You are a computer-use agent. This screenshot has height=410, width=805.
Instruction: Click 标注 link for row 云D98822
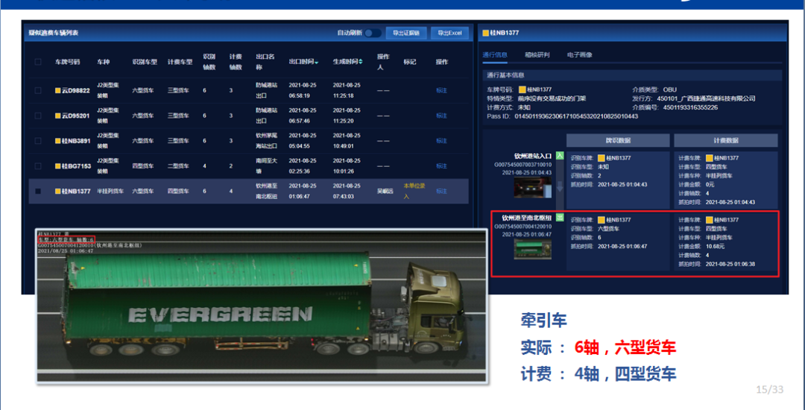[x=441, y=90]
